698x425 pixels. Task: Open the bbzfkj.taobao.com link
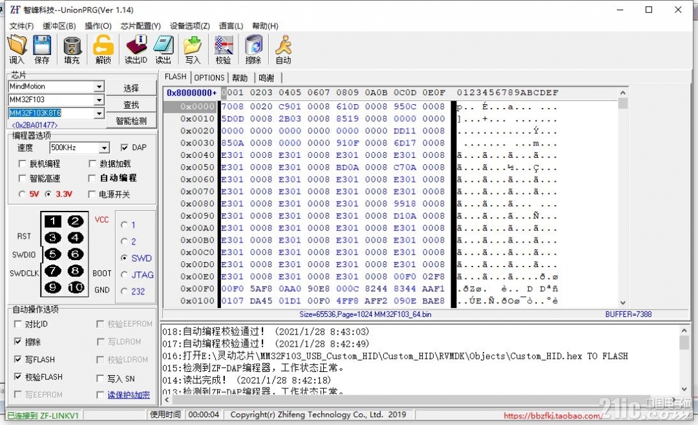click(x=553, y=416)
